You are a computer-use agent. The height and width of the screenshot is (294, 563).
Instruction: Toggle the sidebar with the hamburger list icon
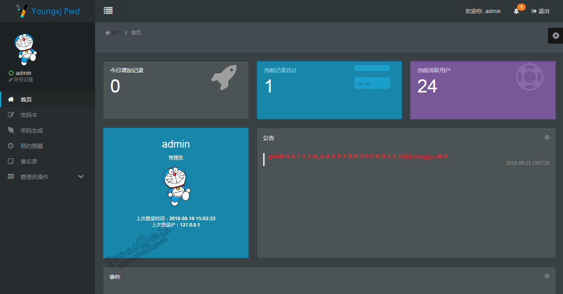[108, 11]
